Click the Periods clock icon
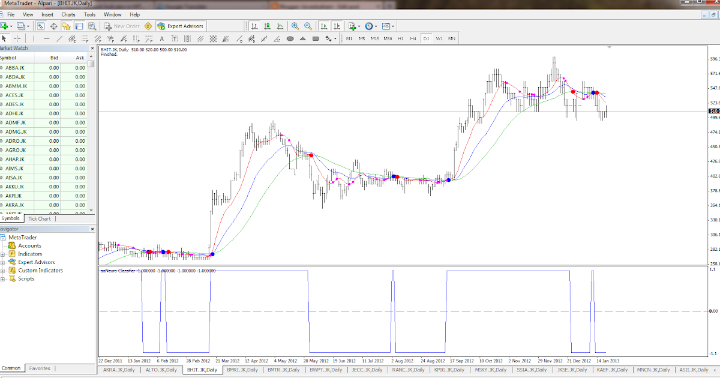Image resolution: width=720 pixels, height=378 pixels. click(368, 26)
